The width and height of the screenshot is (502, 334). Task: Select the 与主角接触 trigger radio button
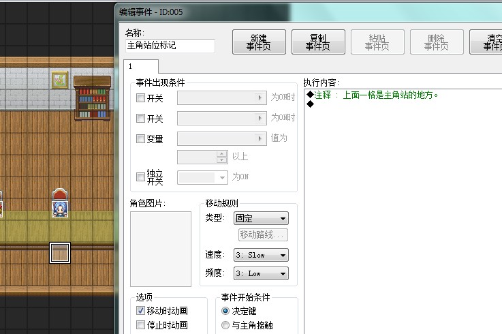click(x=225, y=325)
